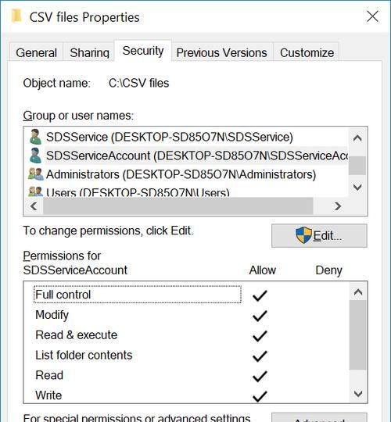Click the shield icon on Edit button
The height and width of the screenshot is (422, 391).
click(x=303, y=235)
